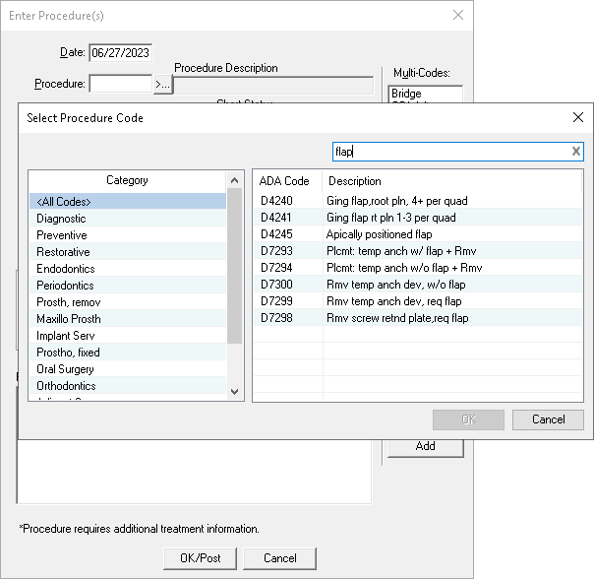Select the Orthodontics category

coord(128,385)
